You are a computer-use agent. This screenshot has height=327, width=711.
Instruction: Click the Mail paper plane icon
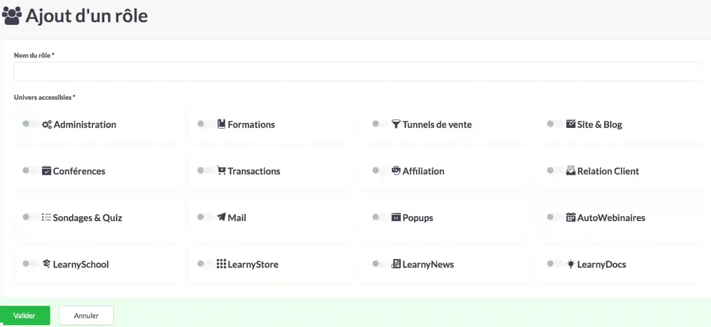[x=221, y=217]
